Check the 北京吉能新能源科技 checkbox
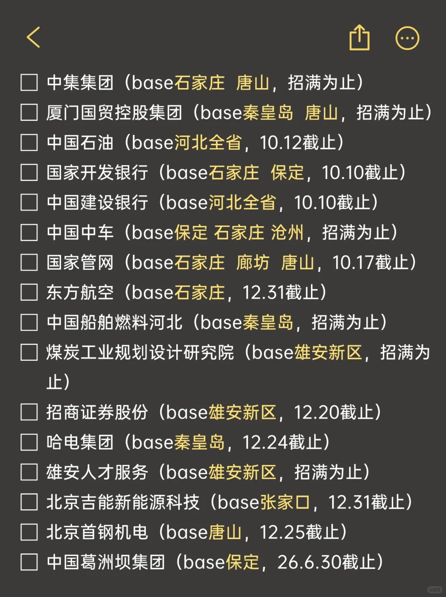Screen dimensions: 446x597 click(x=29, y=502)
